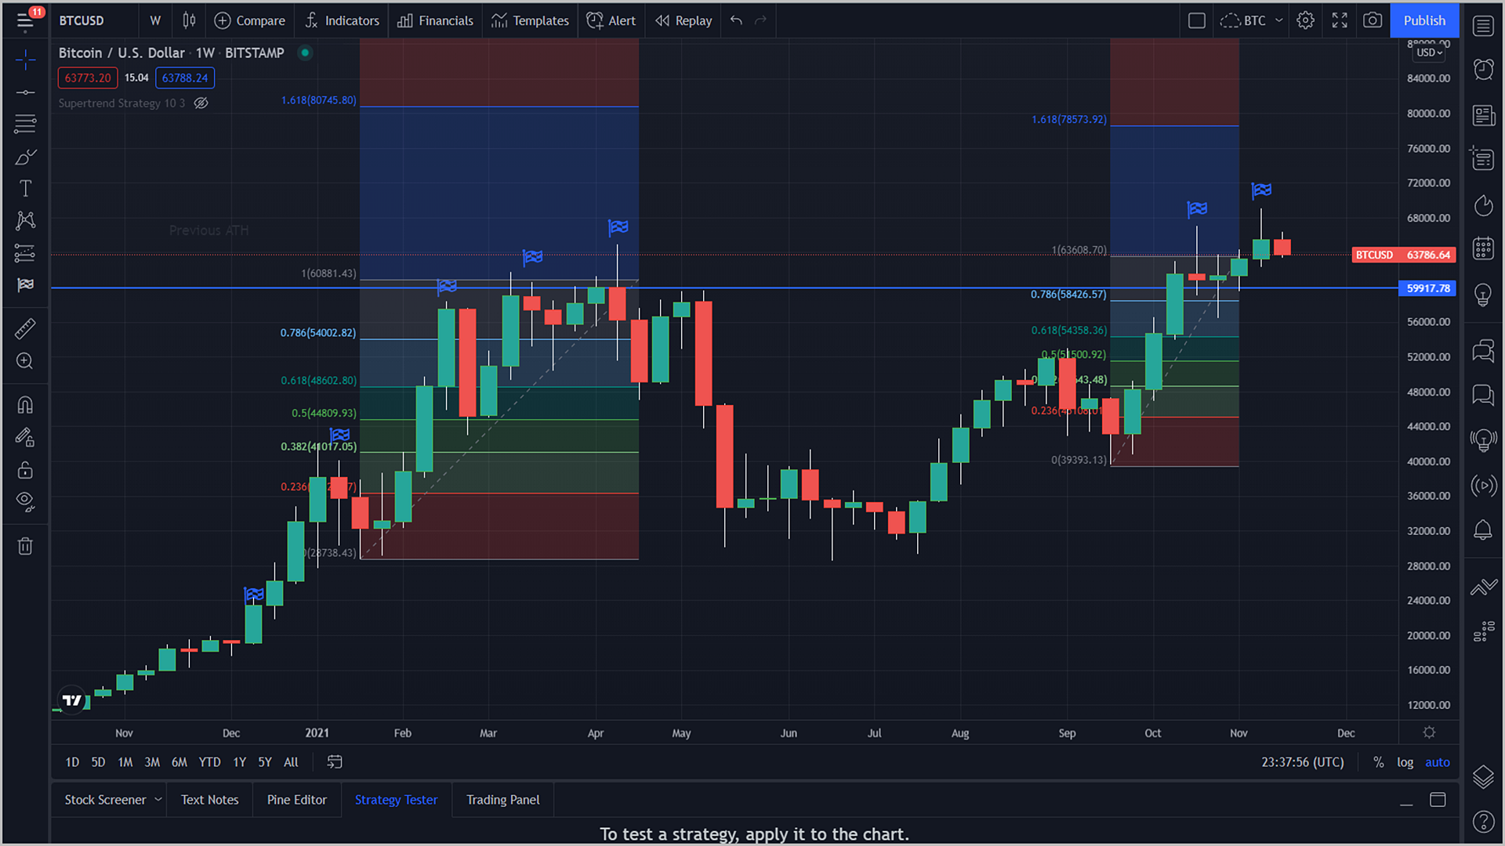1505x846 pixels.
Task: Open the Indicators dialog
Action: [342, 20]
